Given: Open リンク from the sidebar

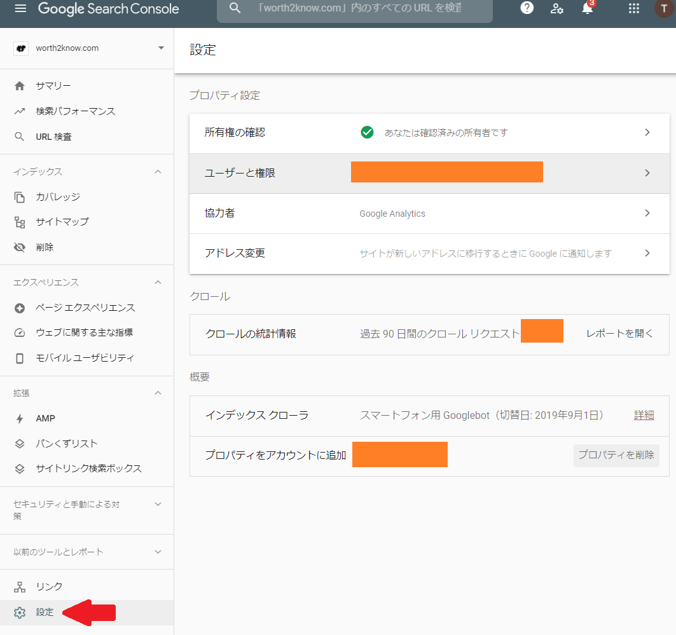Looking at the screenshot, I should (45, 585).
